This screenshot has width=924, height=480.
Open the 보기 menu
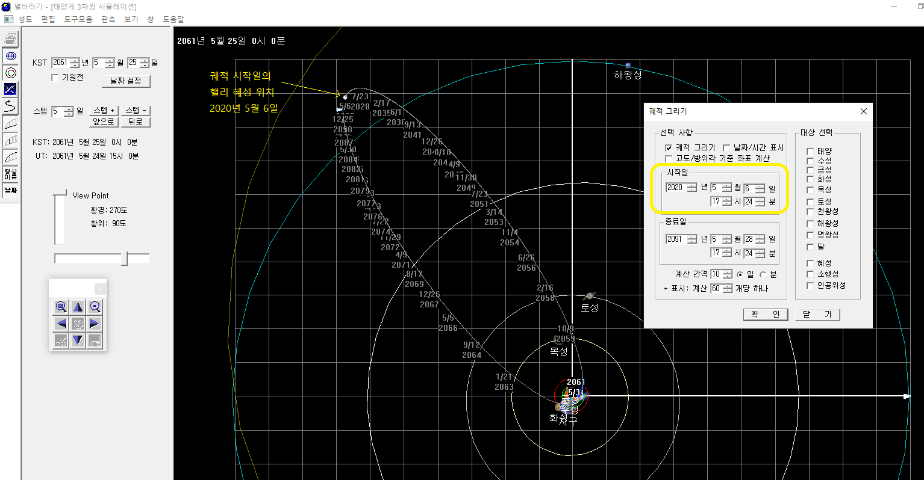tap(131, 19)
